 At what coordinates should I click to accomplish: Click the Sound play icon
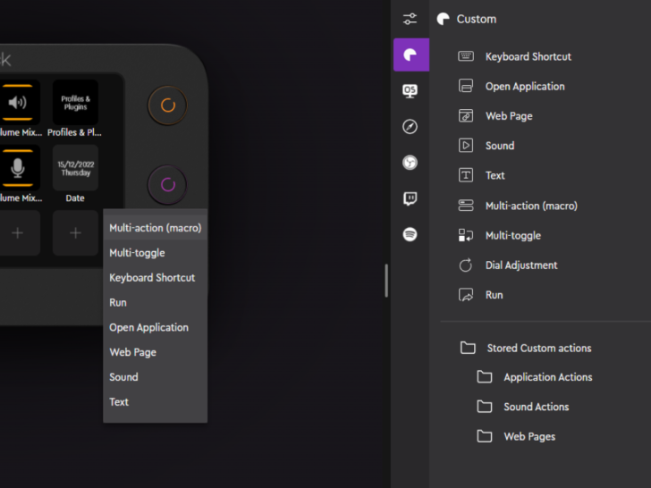(x=465, y=146)
